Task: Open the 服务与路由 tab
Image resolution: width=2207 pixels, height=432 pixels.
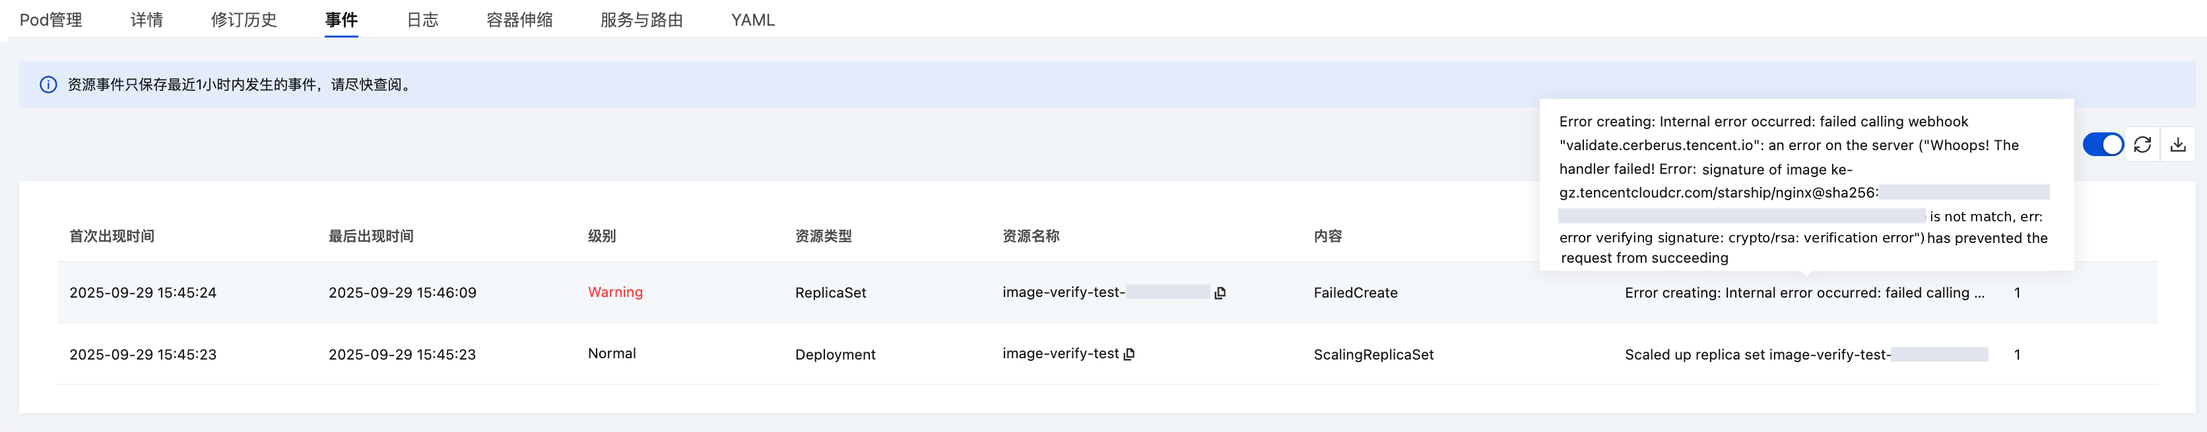Action: 641,20
